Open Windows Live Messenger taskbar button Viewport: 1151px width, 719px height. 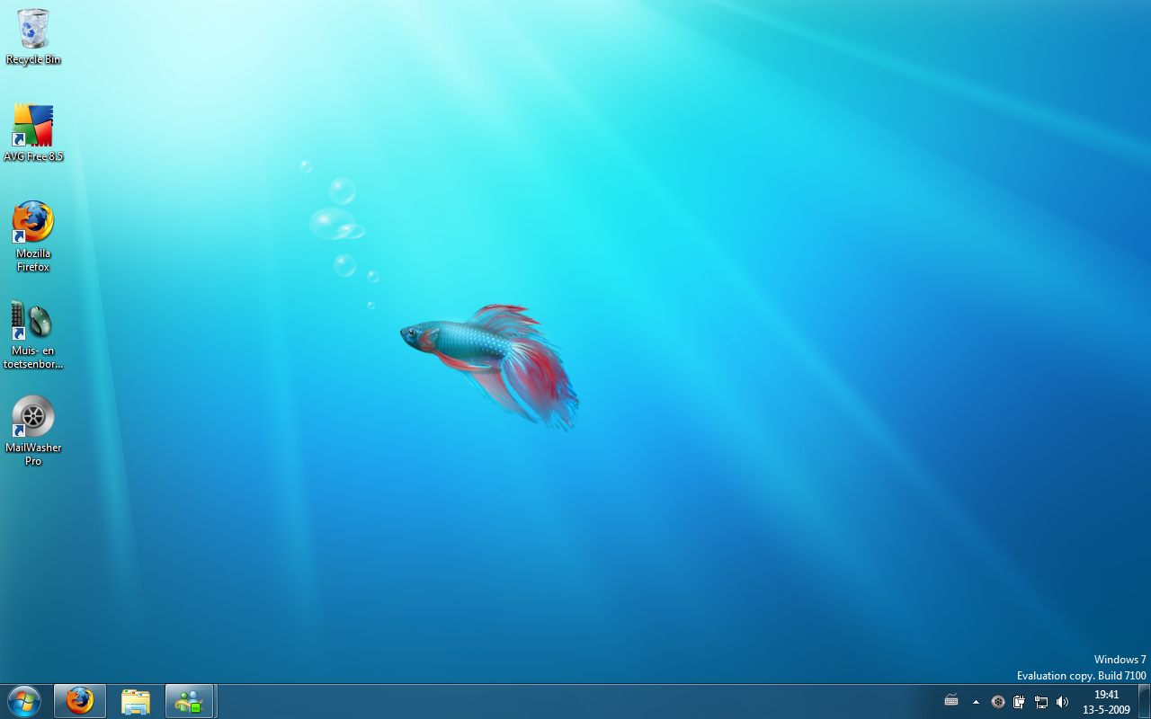point(190,701)
